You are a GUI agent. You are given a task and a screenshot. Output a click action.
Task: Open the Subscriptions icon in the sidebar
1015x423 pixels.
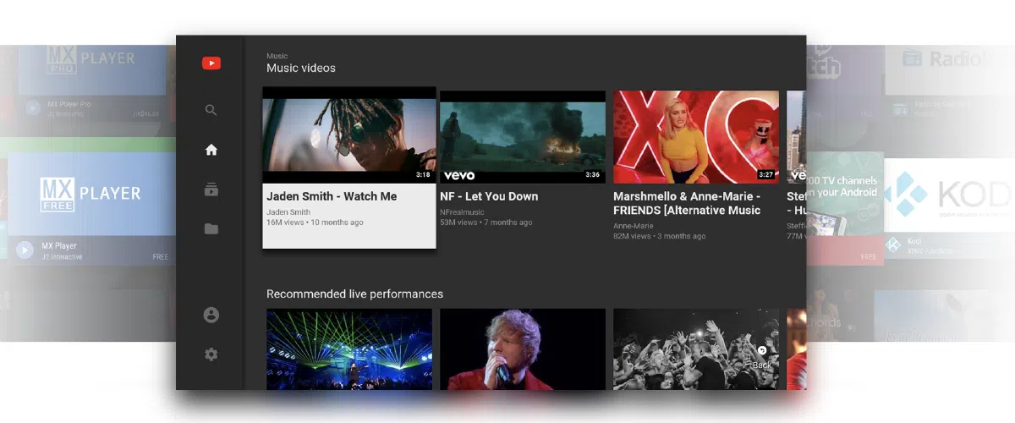point(211,190)
